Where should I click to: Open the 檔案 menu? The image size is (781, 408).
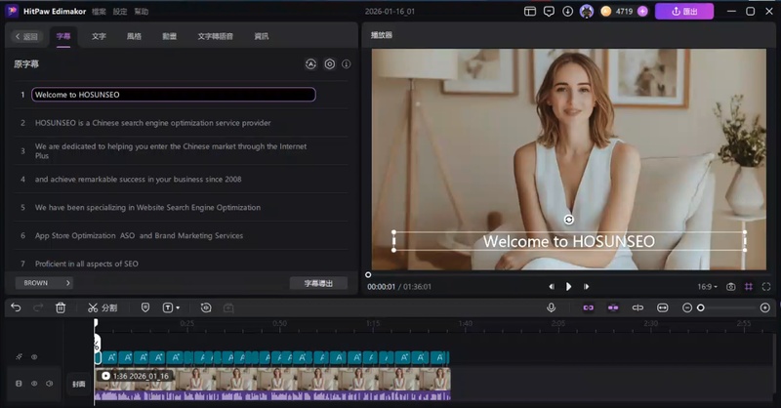(99, 12)
